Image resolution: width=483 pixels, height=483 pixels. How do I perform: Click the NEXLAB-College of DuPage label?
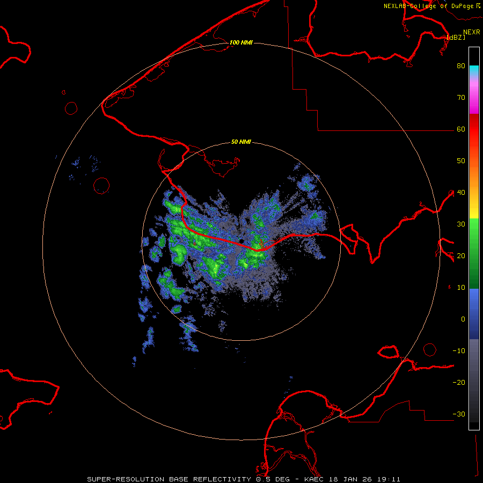tap(429, 6)
